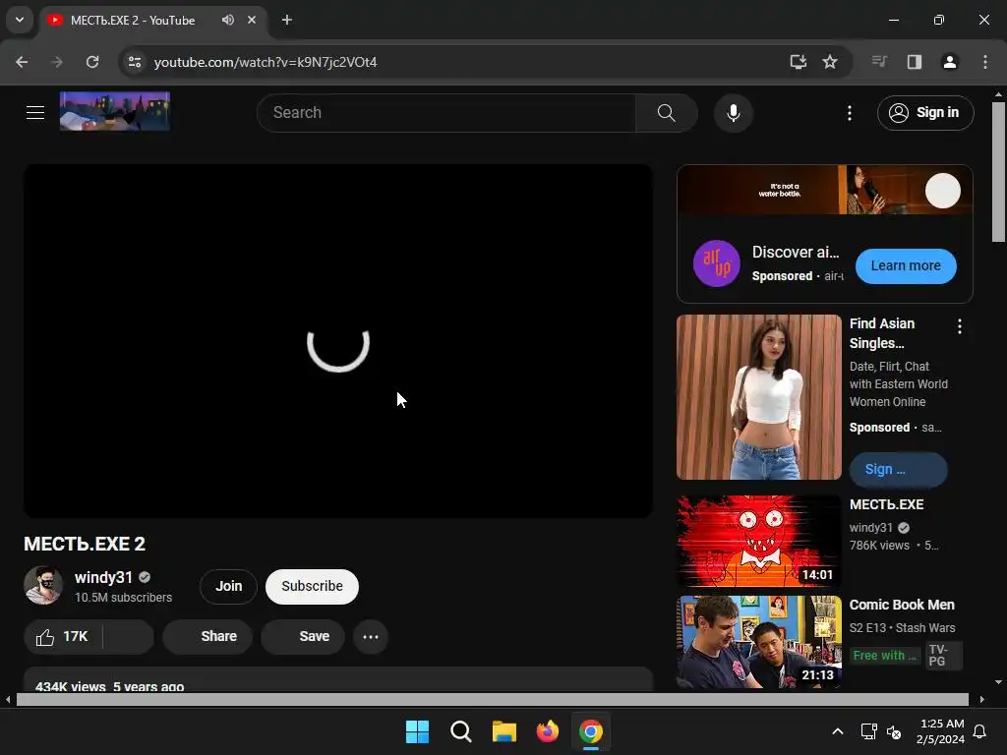Screen dimensions: 1007x755
Task: Open the Chrome profile menu
Action: pyautogui.click(x=949, y=62)
